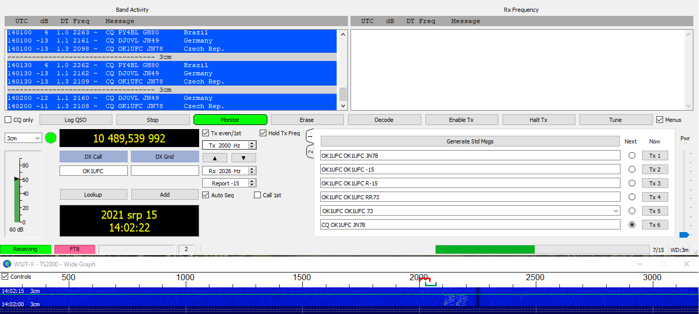Switch to message tab 2
699x314 pixels.
coord(310,152)
